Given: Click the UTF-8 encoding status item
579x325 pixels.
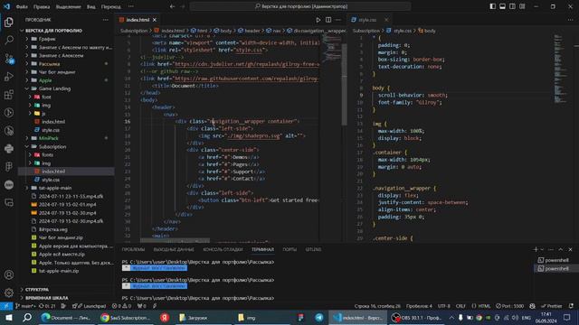Looking at the screenshot, I should point(444,306).
